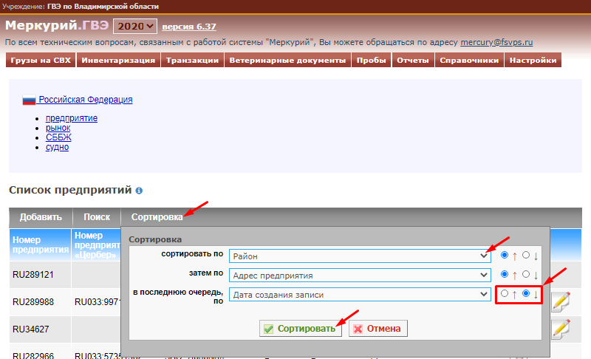Screen dimensions: 591x359
Task: Expand the 'затем по' Адрес предприятия dropdown
Action: (x=360, y=276)
